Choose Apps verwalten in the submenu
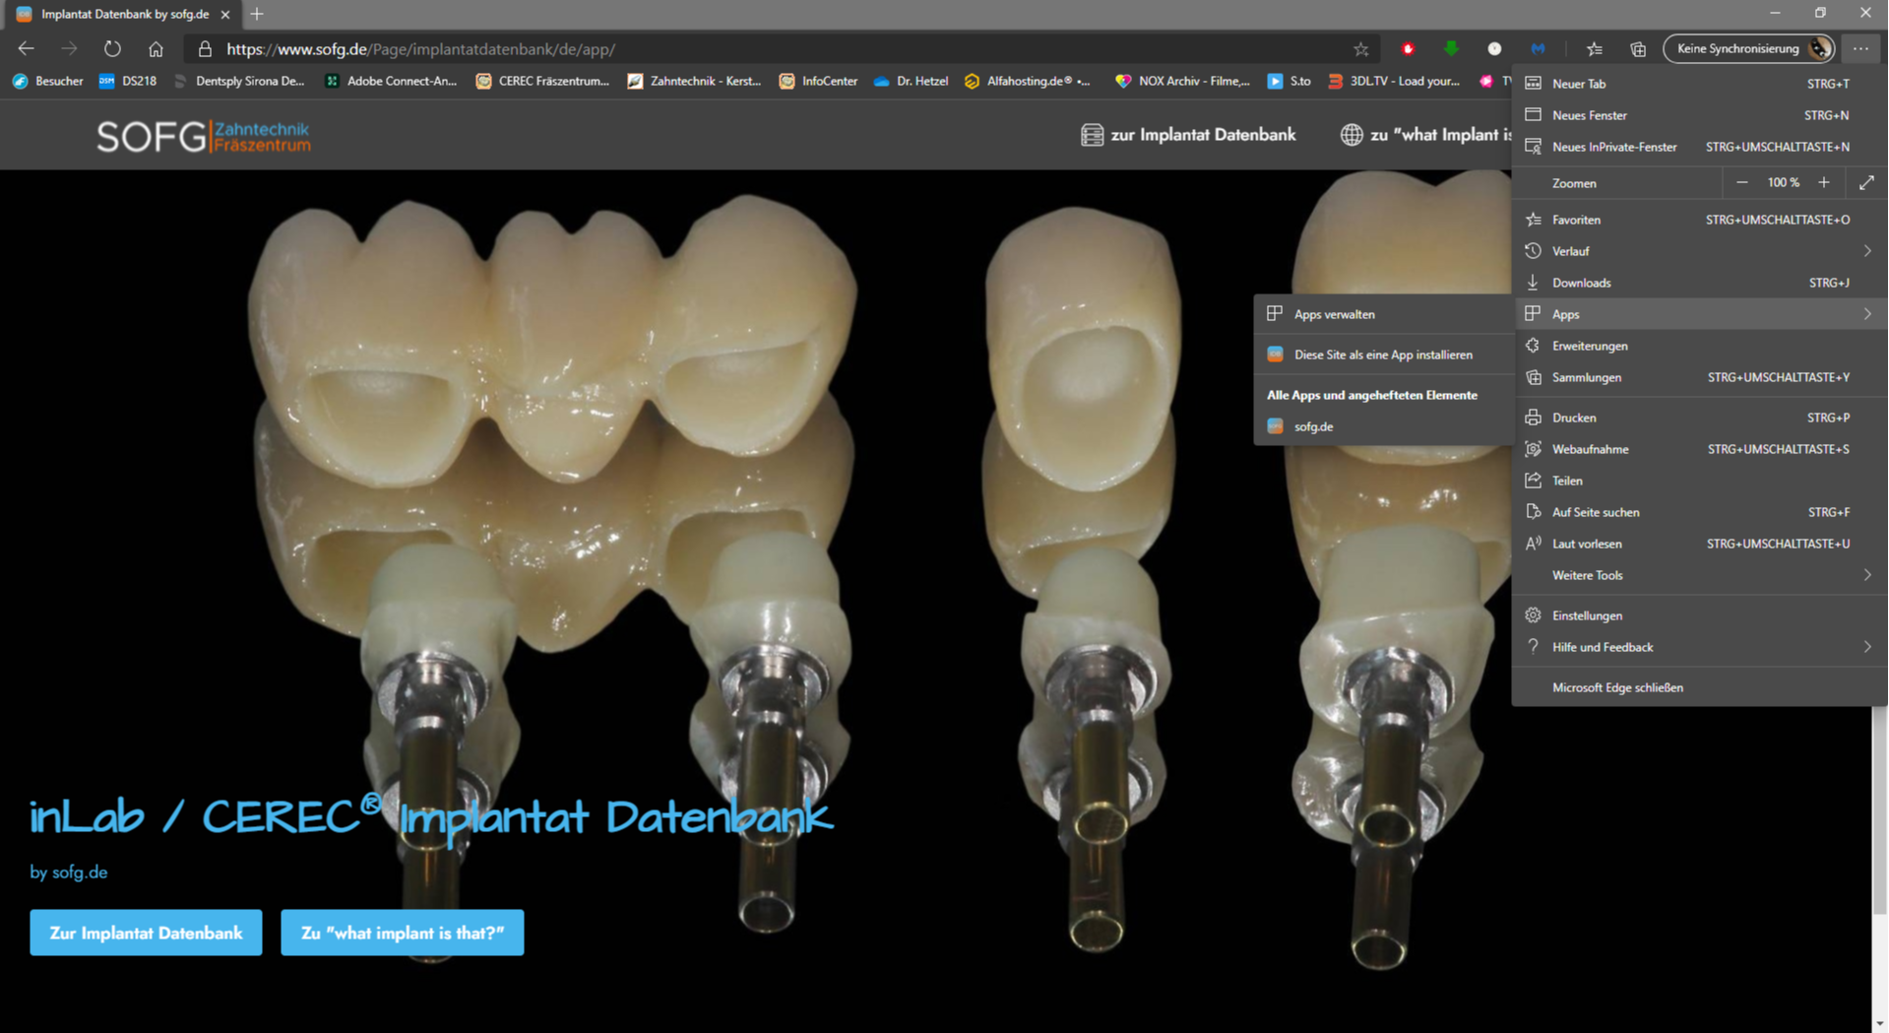1889x1033 pixels. [x=1334, y=314]
